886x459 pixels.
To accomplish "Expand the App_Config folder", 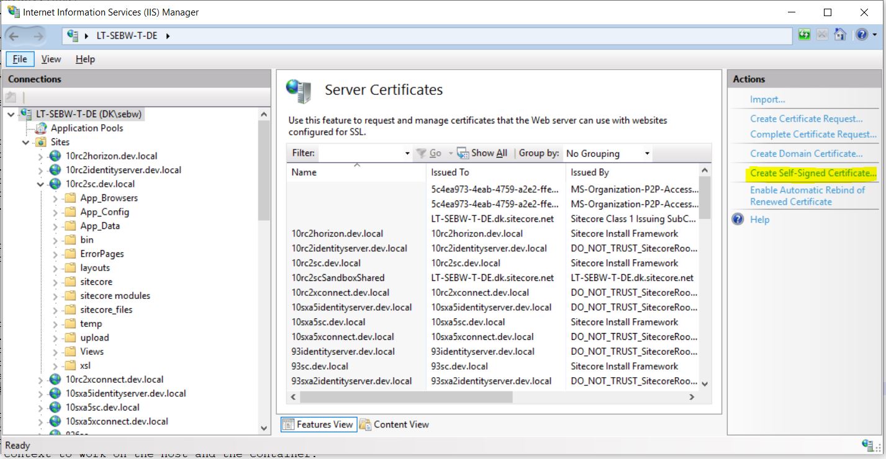I will (55, 212).
